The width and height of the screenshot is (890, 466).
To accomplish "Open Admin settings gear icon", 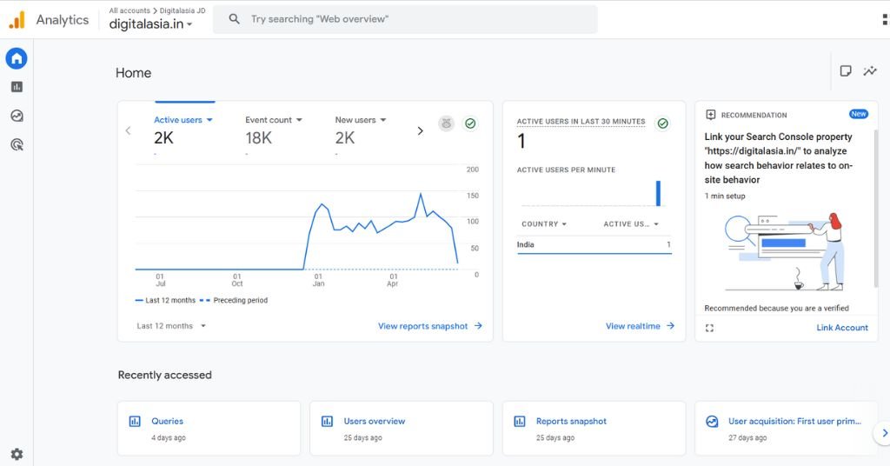I will click(17, 454).
